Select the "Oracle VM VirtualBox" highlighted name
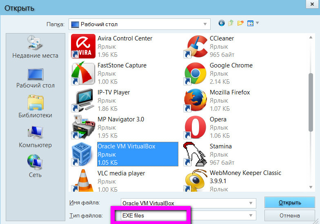320x224 pixels. pyautogui.click(x=127, y=146)
